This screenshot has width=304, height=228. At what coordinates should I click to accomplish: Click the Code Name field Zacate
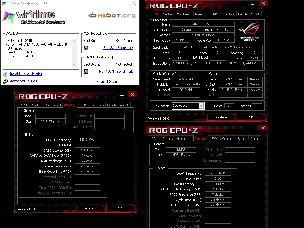[x=187, y=29]
